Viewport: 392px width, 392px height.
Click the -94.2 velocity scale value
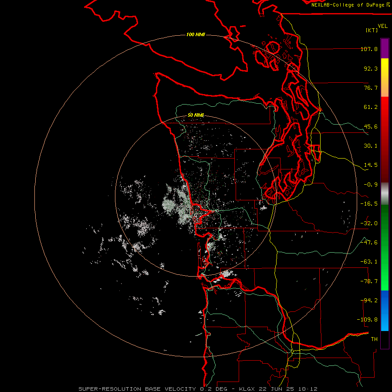tap(369, 301)
